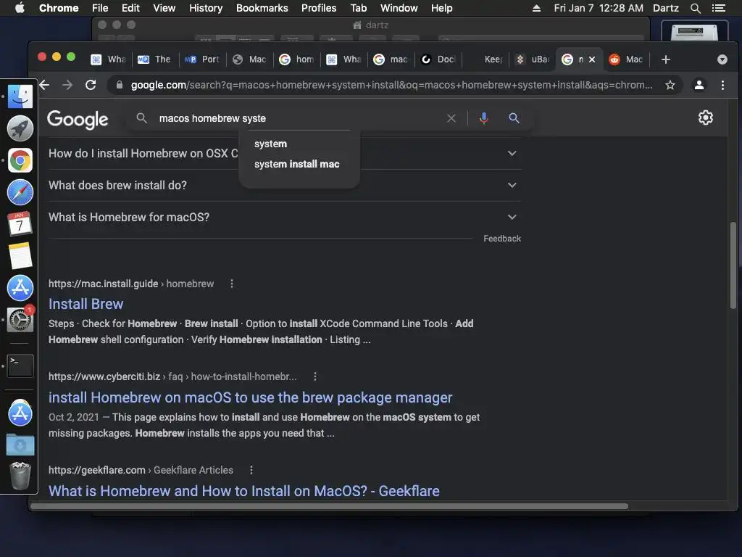Switch to the 'The' tab
The image size is (742, 557).
(x=155, y=59)
